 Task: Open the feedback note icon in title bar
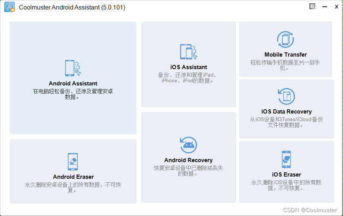313,6
